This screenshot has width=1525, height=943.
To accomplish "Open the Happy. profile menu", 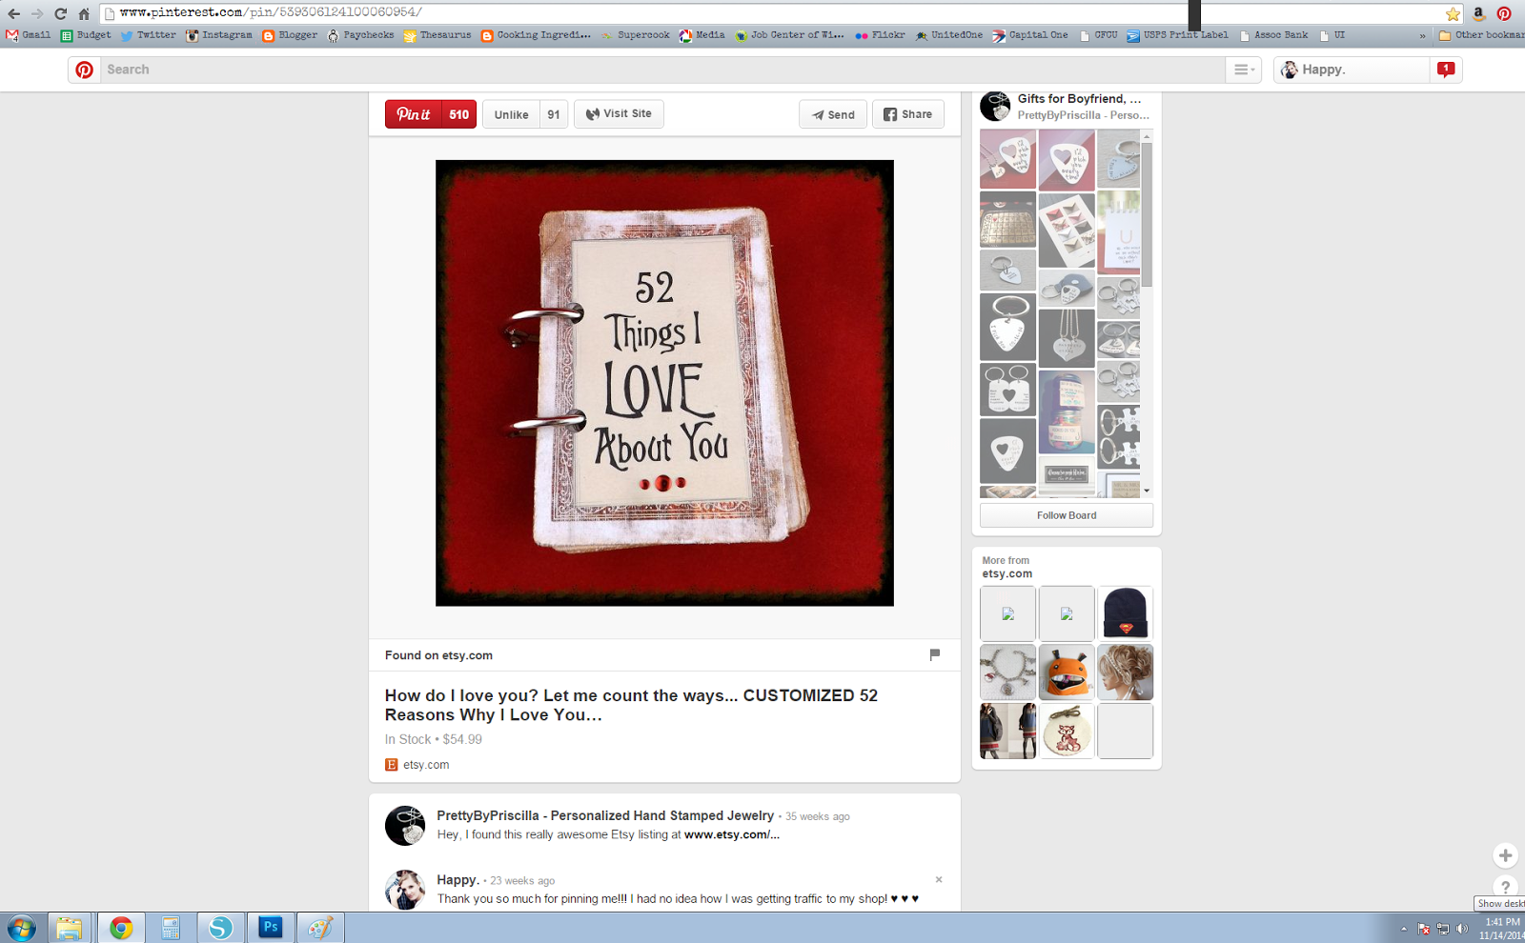I will point(1352,70).
